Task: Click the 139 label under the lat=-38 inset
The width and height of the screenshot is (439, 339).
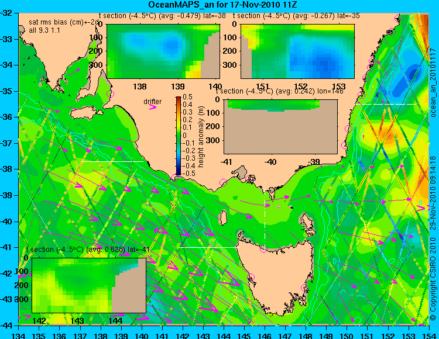Action: point(178,87)
